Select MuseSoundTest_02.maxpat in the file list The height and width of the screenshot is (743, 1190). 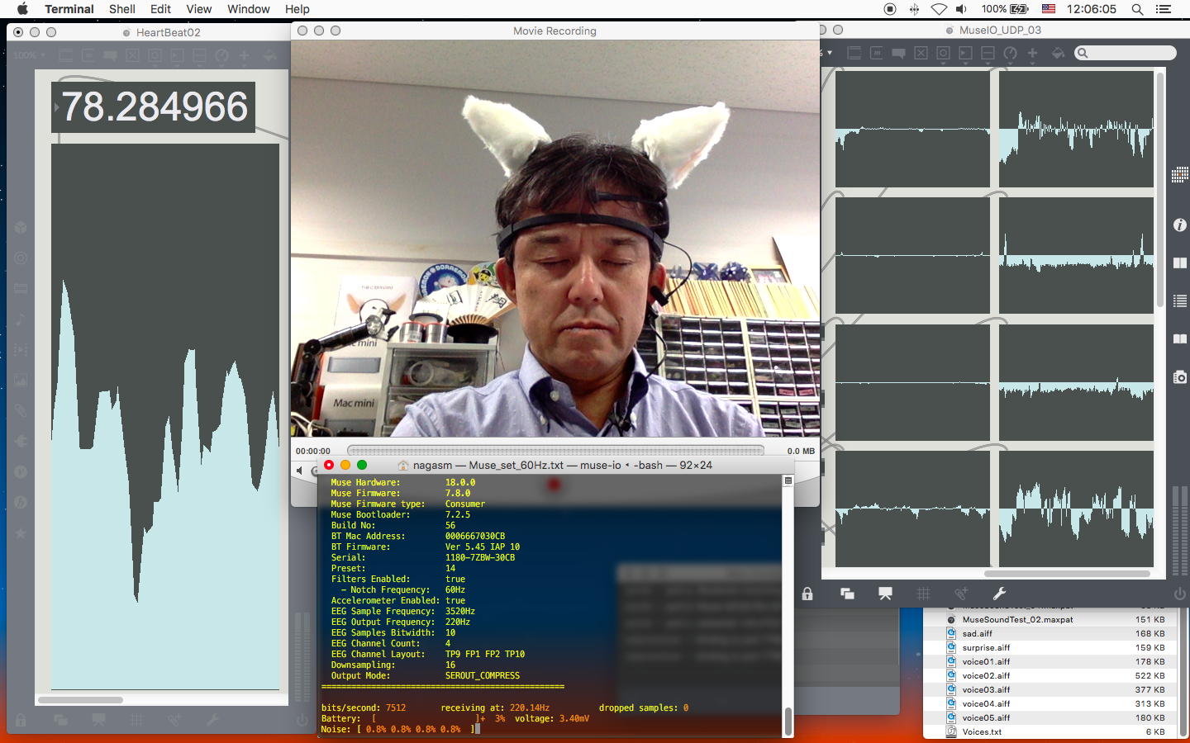tap(1017, 619)
